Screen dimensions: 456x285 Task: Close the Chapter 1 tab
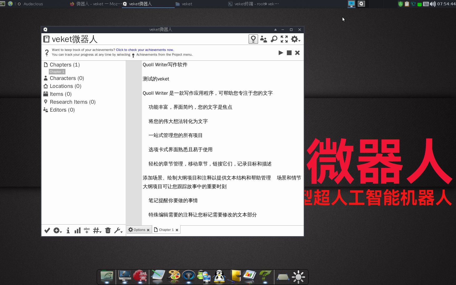pyautogui.click(x=177, y=230)
